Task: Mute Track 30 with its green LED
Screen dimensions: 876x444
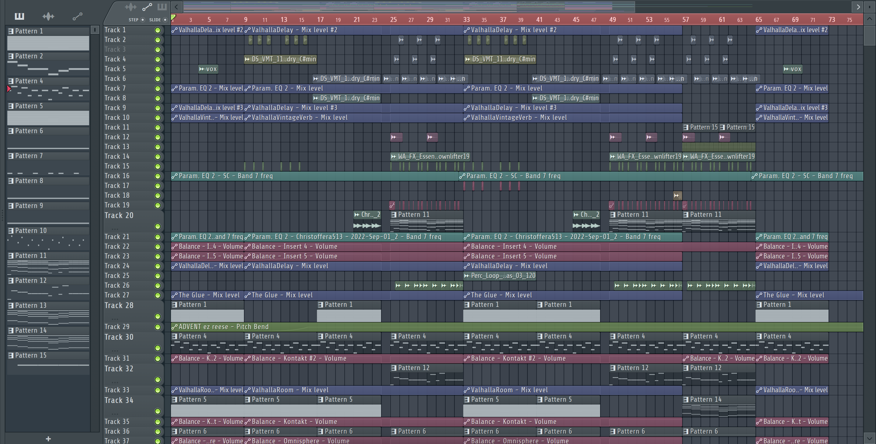Action: pos(158,348)
